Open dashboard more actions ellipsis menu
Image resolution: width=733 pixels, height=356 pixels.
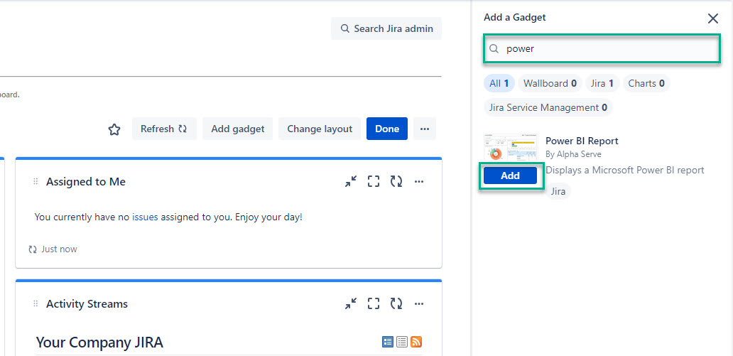[425, 129]
